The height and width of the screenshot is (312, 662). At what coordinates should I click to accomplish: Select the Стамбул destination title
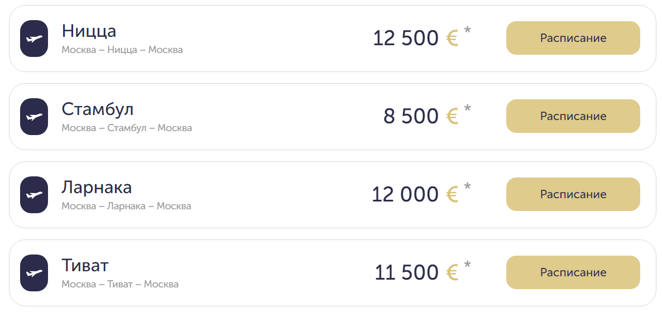click(98, 108)
